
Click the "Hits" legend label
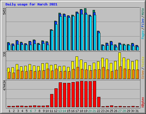(143, 12)
